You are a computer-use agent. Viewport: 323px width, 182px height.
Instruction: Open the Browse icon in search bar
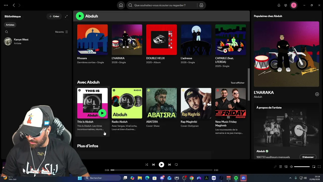201,5
